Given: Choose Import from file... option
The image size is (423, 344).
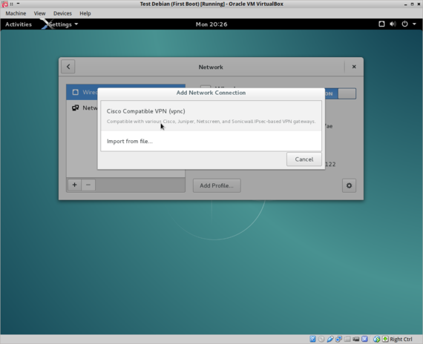Looking at the screenshot, I should pyautogui.click(x=211, y=141).
